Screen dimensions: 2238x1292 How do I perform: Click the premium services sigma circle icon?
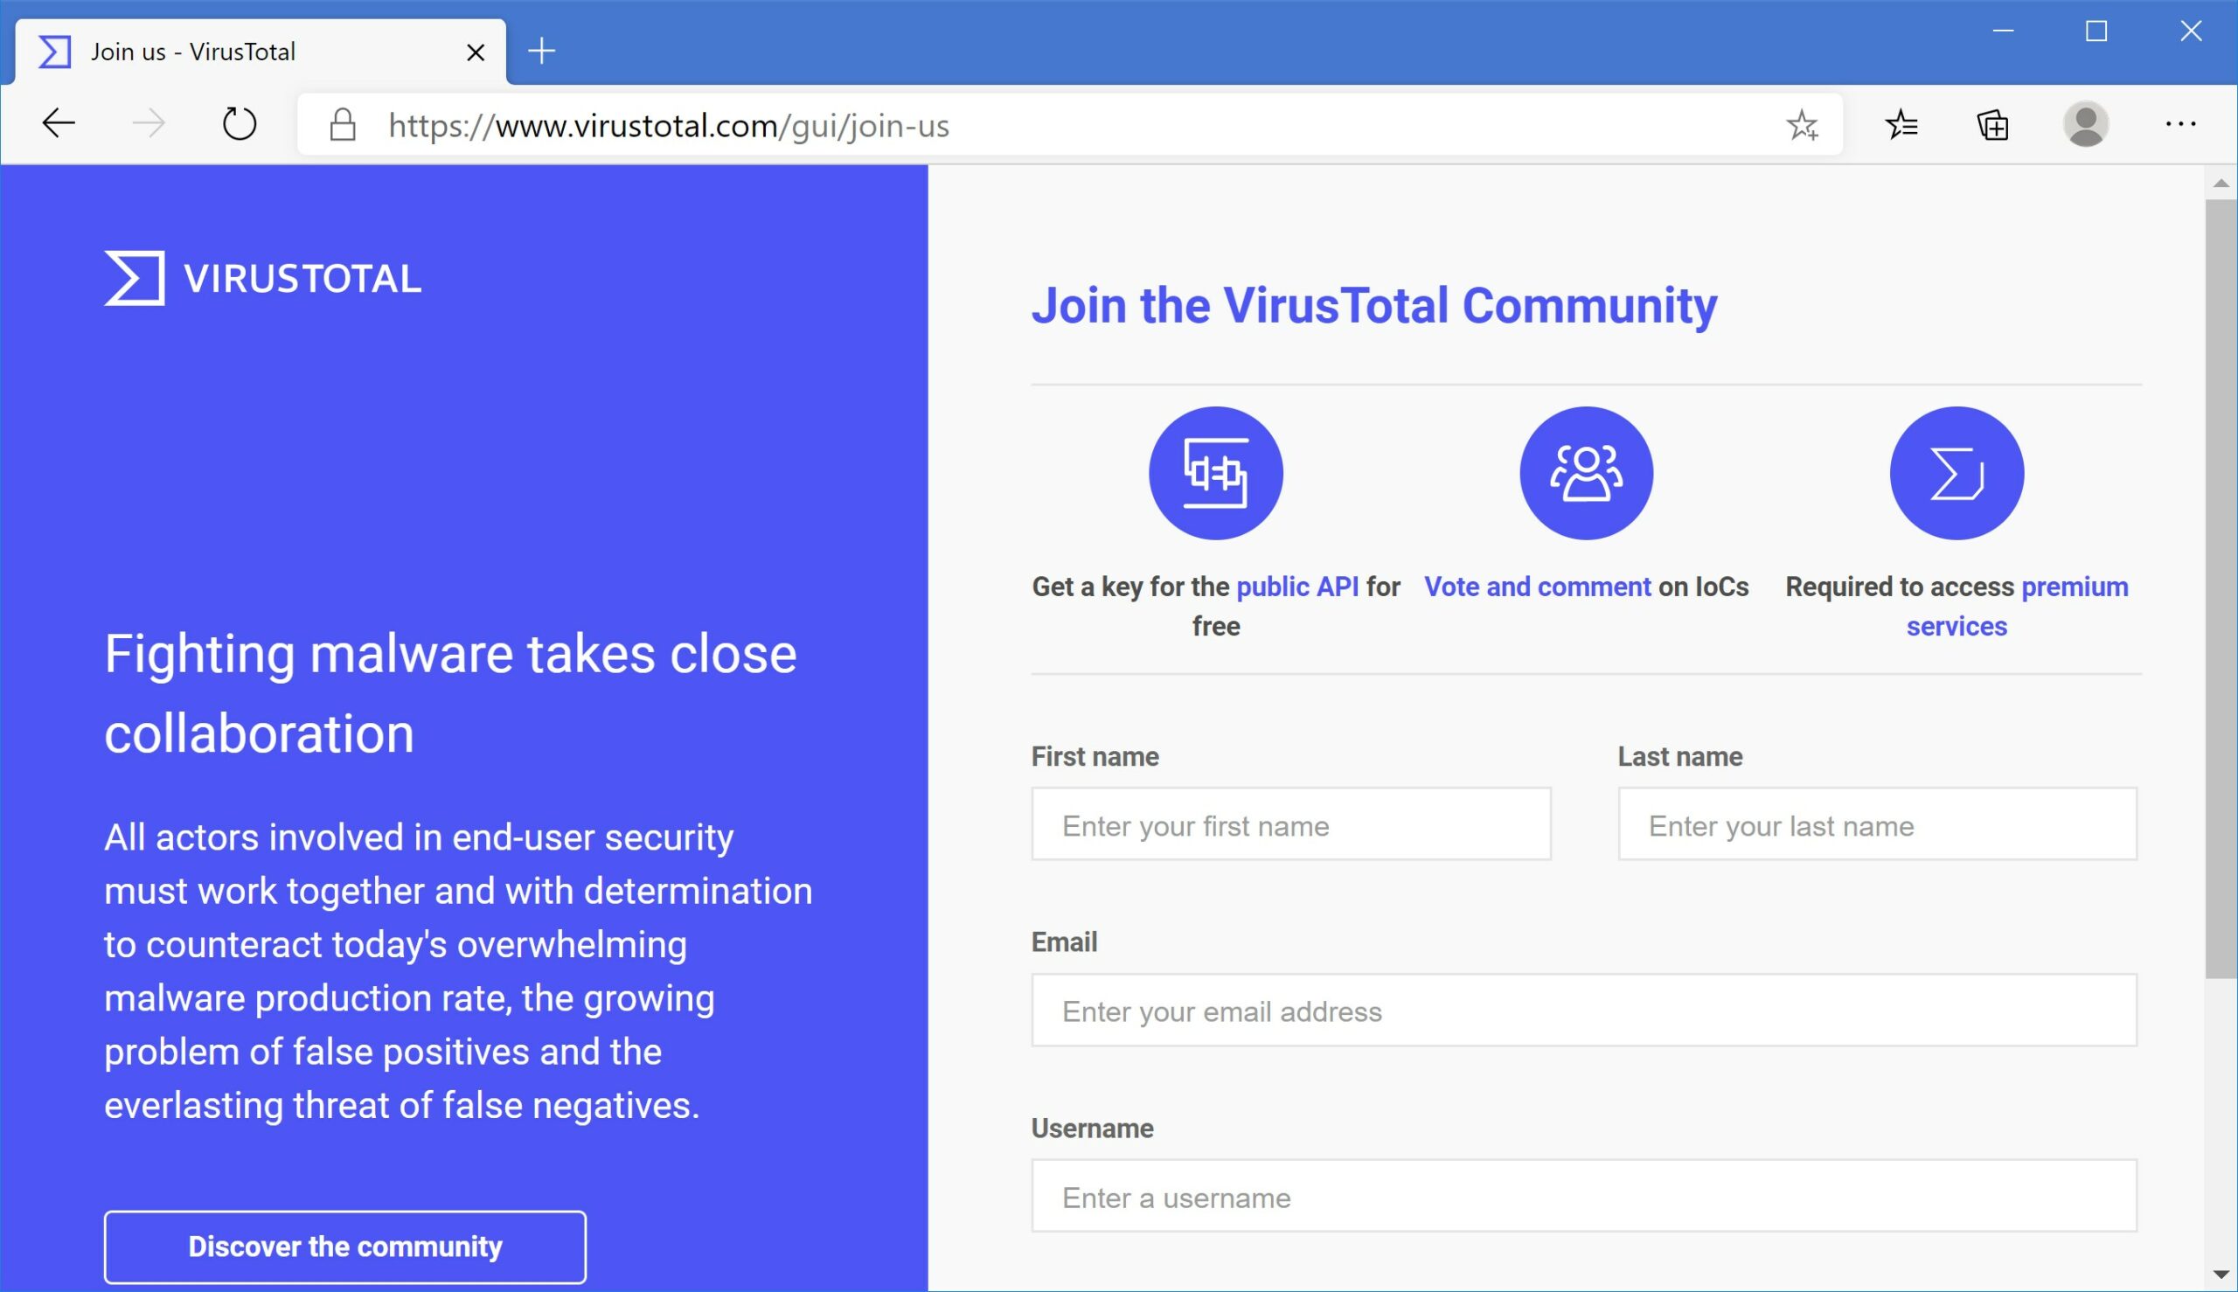tap(1957, 473)
